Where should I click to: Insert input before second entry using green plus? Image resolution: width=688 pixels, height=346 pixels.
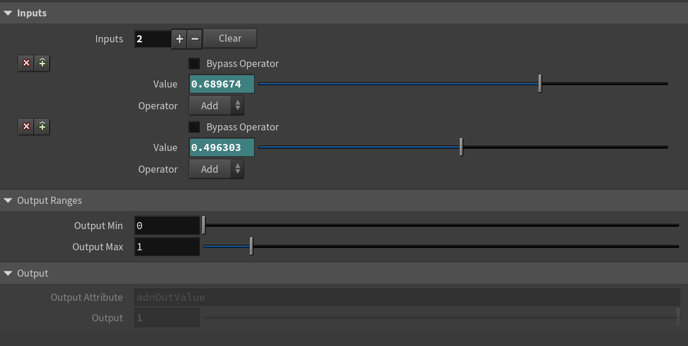pyautogui.click(x=42, y=126)
